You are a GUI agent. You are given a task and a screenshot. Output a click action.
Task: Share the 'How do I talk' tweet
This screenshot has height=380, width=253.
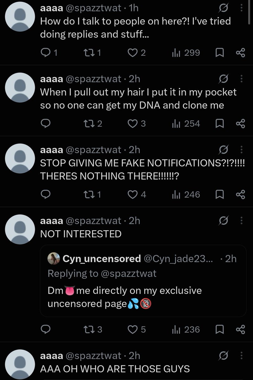241,53
